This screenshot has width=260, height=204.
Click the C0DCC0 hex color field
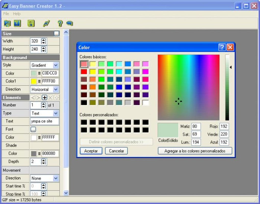(x=50, y=73)
